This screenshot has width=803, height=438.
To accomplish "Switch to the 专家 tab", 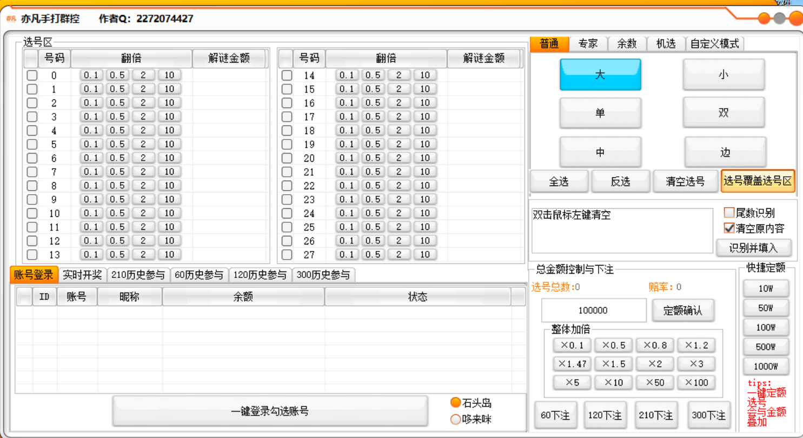I will point(588,44).
